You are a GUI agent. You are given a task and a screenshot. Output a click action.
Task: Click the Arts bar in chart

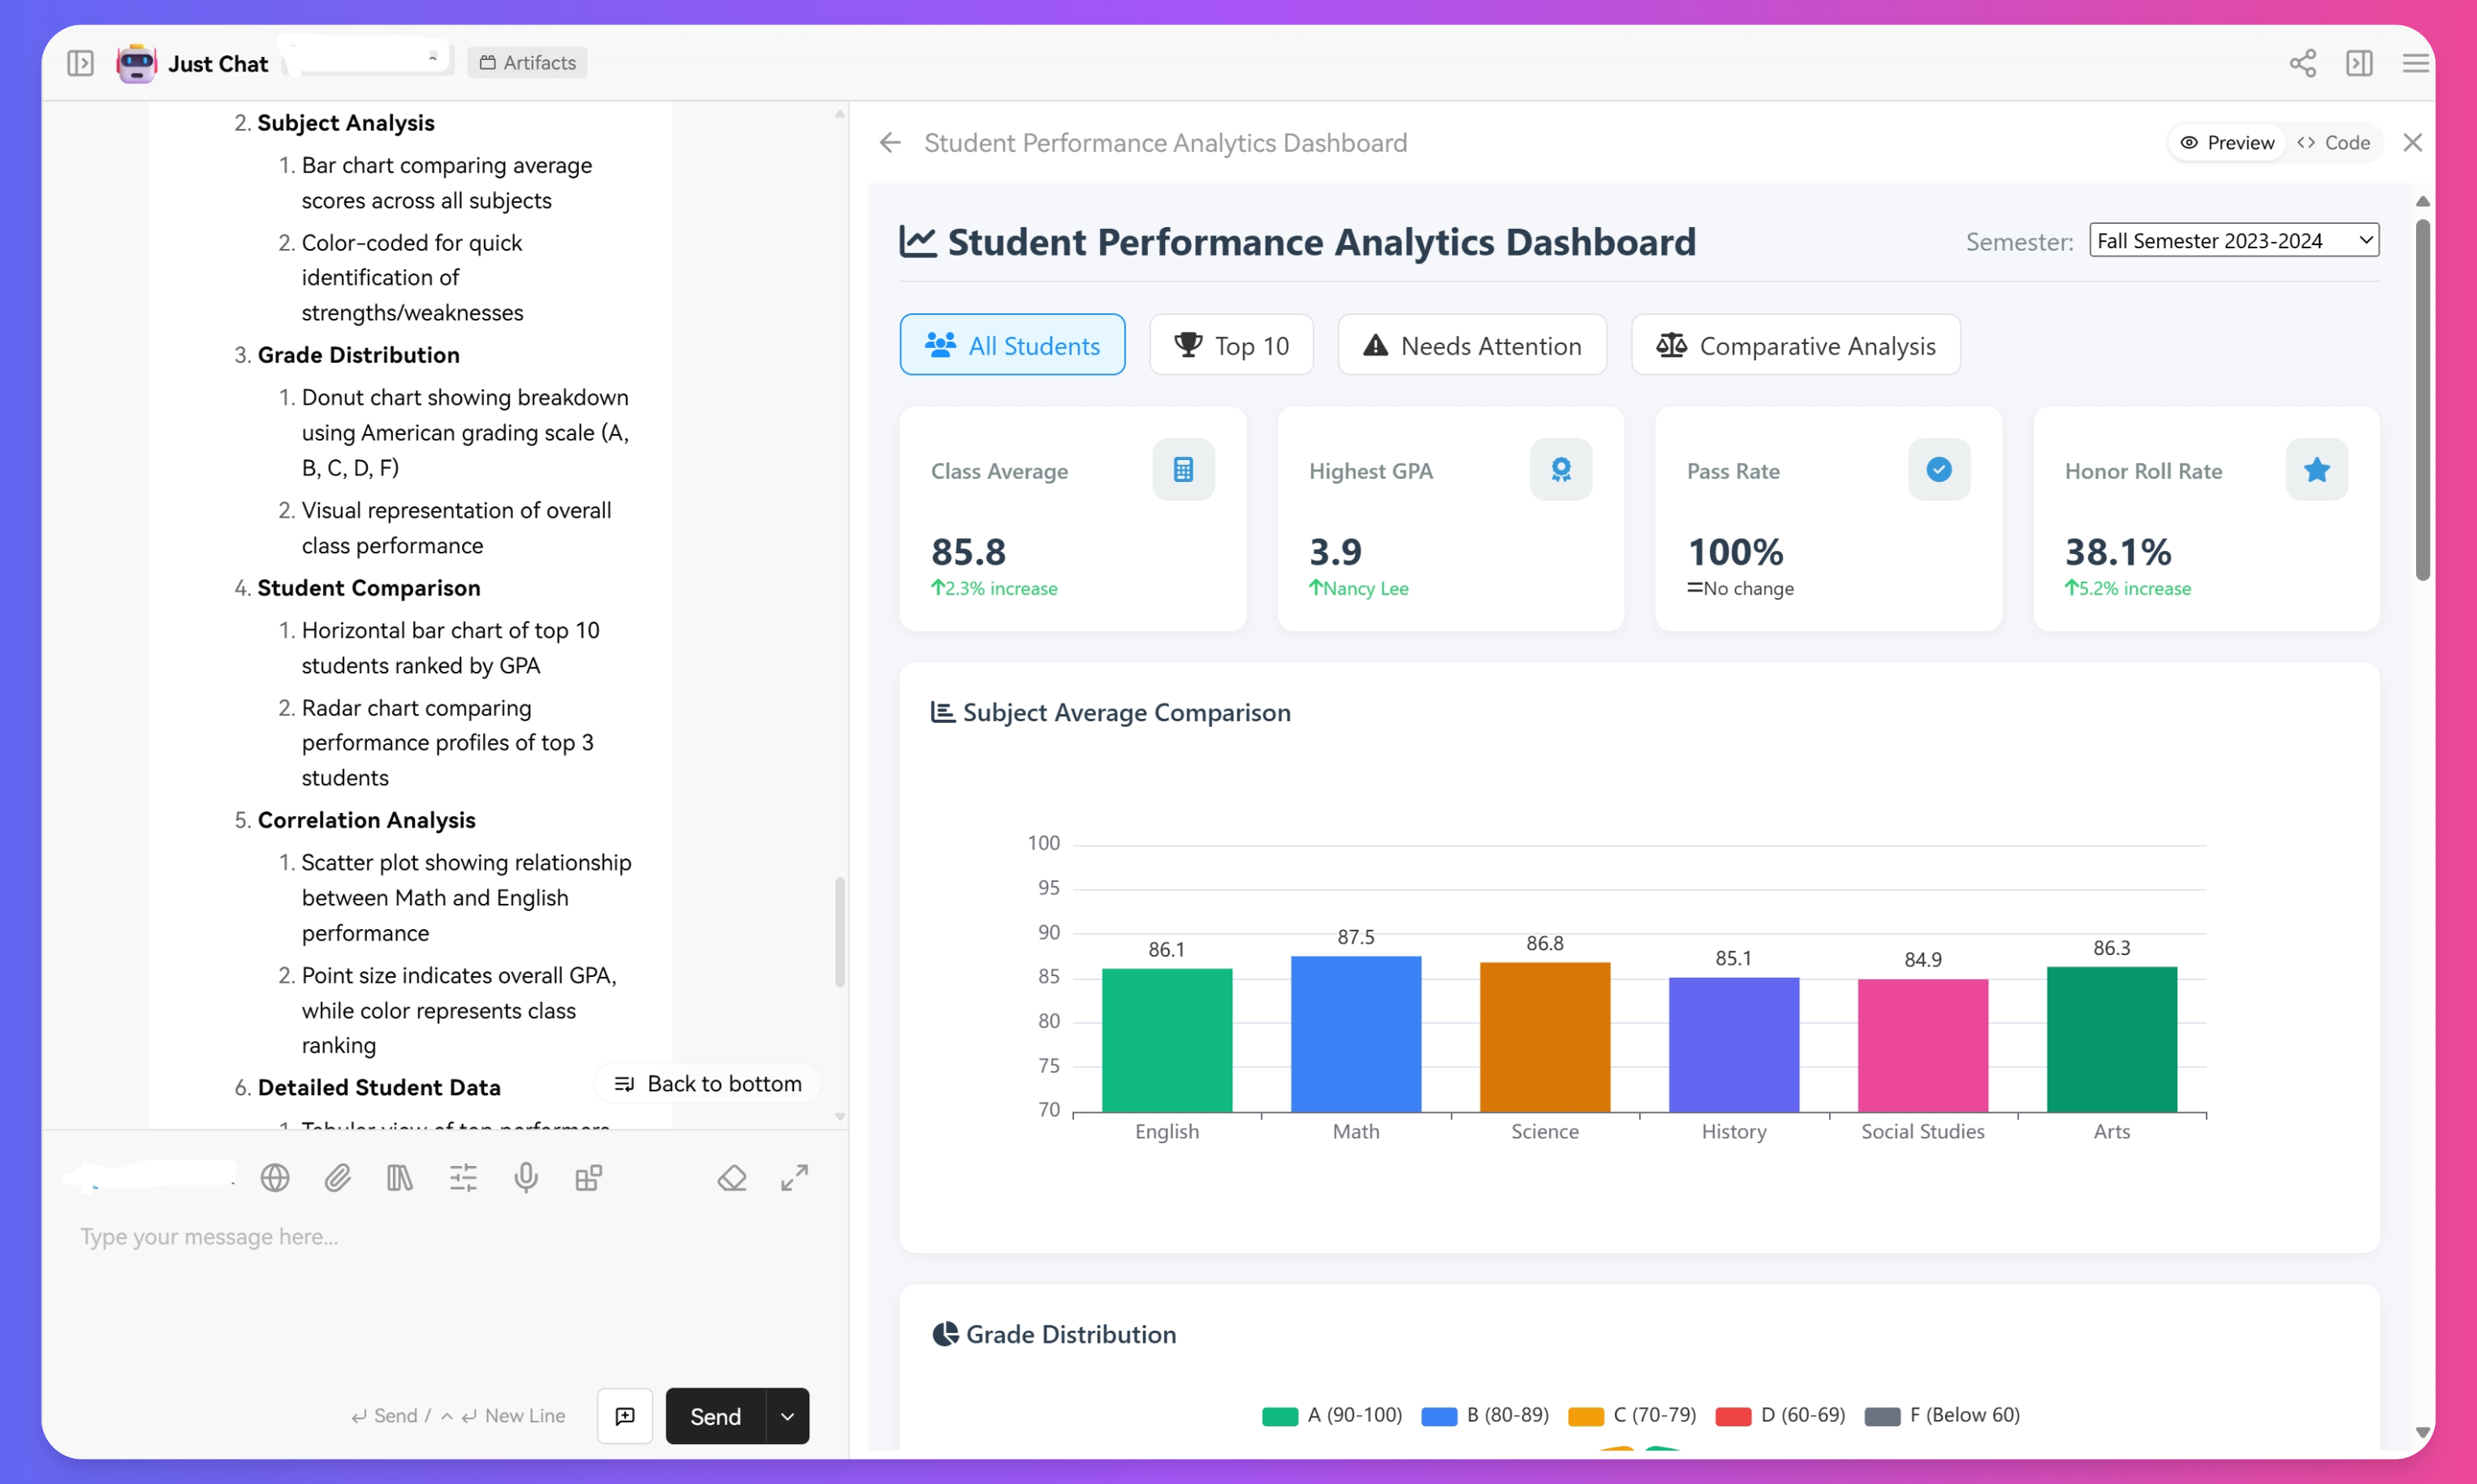(x=2112, y=1039)
